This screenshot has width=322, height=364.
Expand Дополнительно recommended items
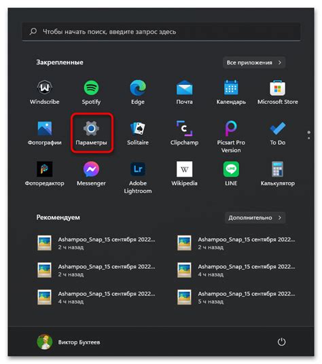pyautogui.click(x=255, y=217)
